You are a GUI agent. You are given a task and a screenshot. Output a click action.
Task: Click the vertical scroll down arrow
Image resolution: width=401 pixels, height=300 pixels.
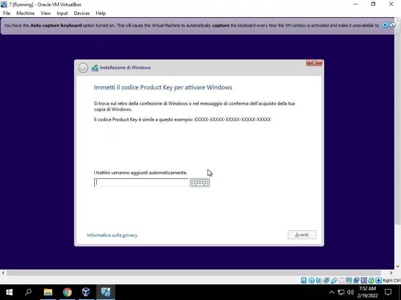click(x=398, y=266)
